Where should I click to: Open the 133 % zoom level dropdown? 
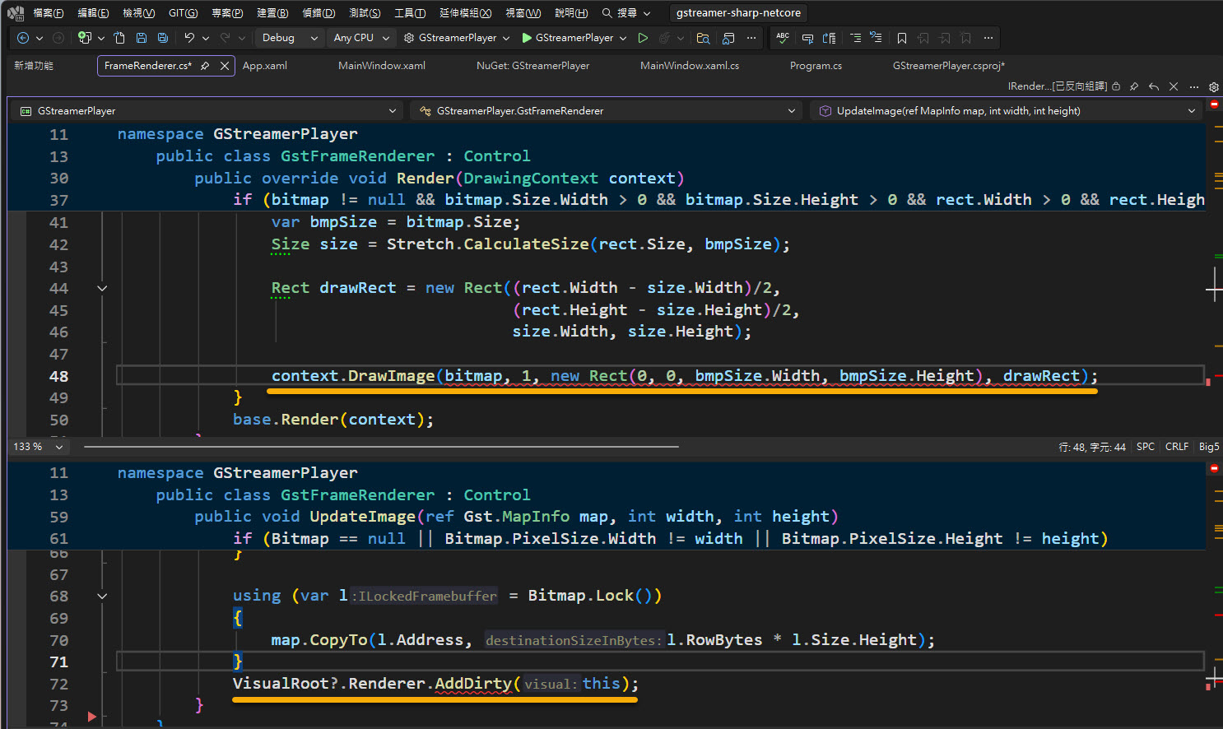(58, 447)
